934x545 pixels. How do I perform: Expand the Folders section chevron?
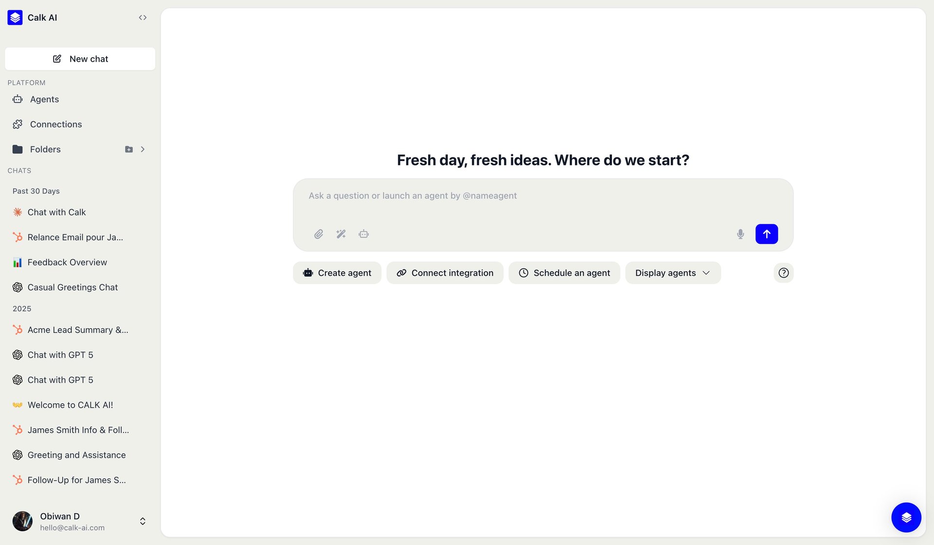pos(143,149)
